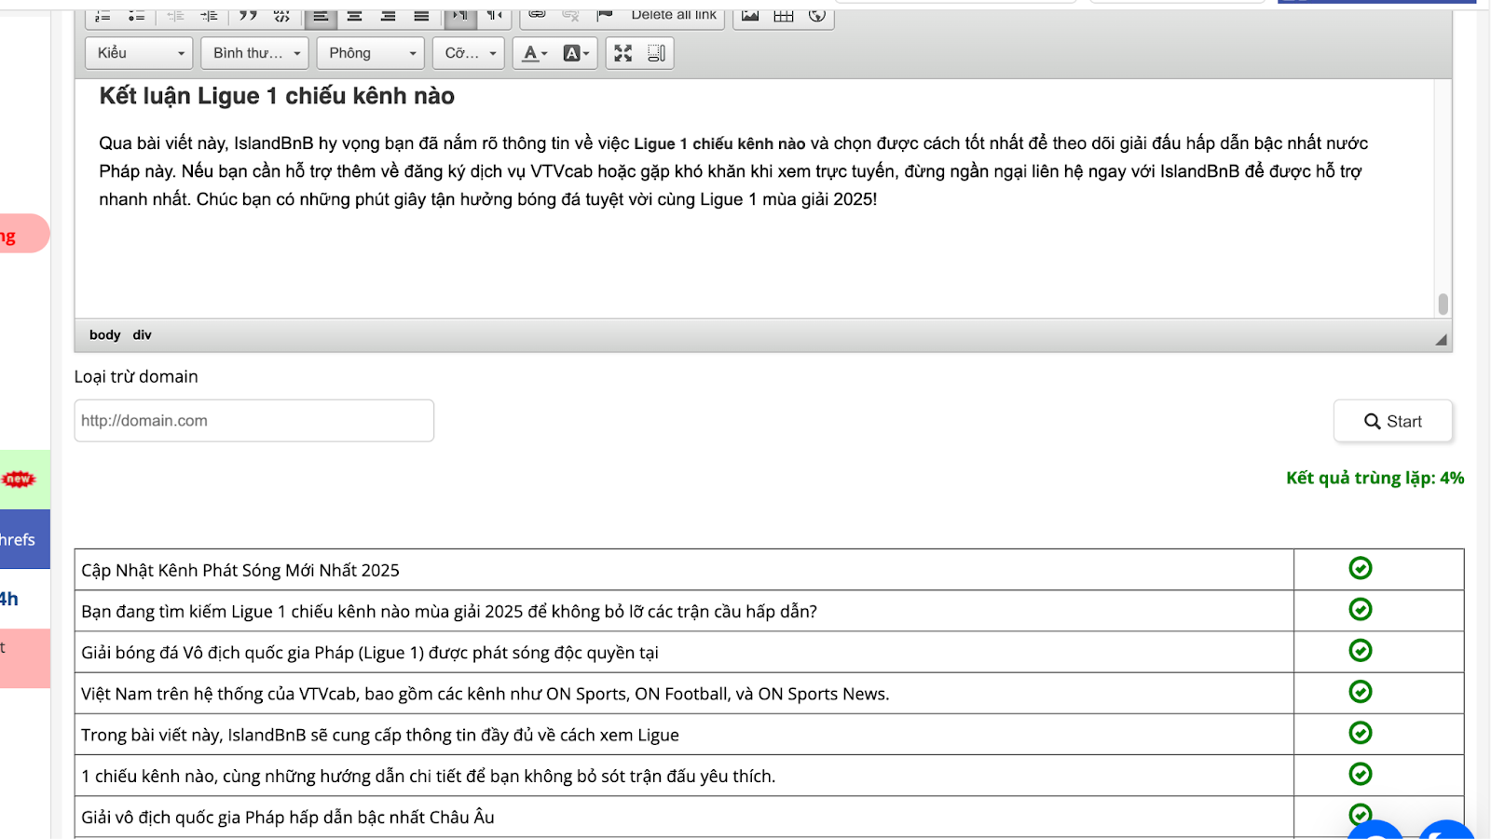Set text direction right to left
Image resolution: width=1491 pixels, height=839 pixels.
click(x=494, y=16)
